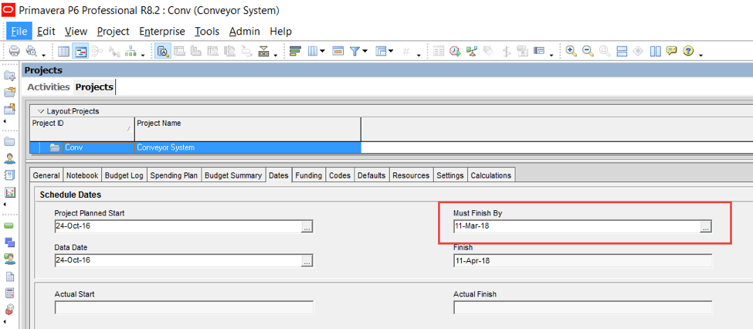The image size is (753, 329).
Task: Open the General details tab
Action: click(x=46, y=175)
